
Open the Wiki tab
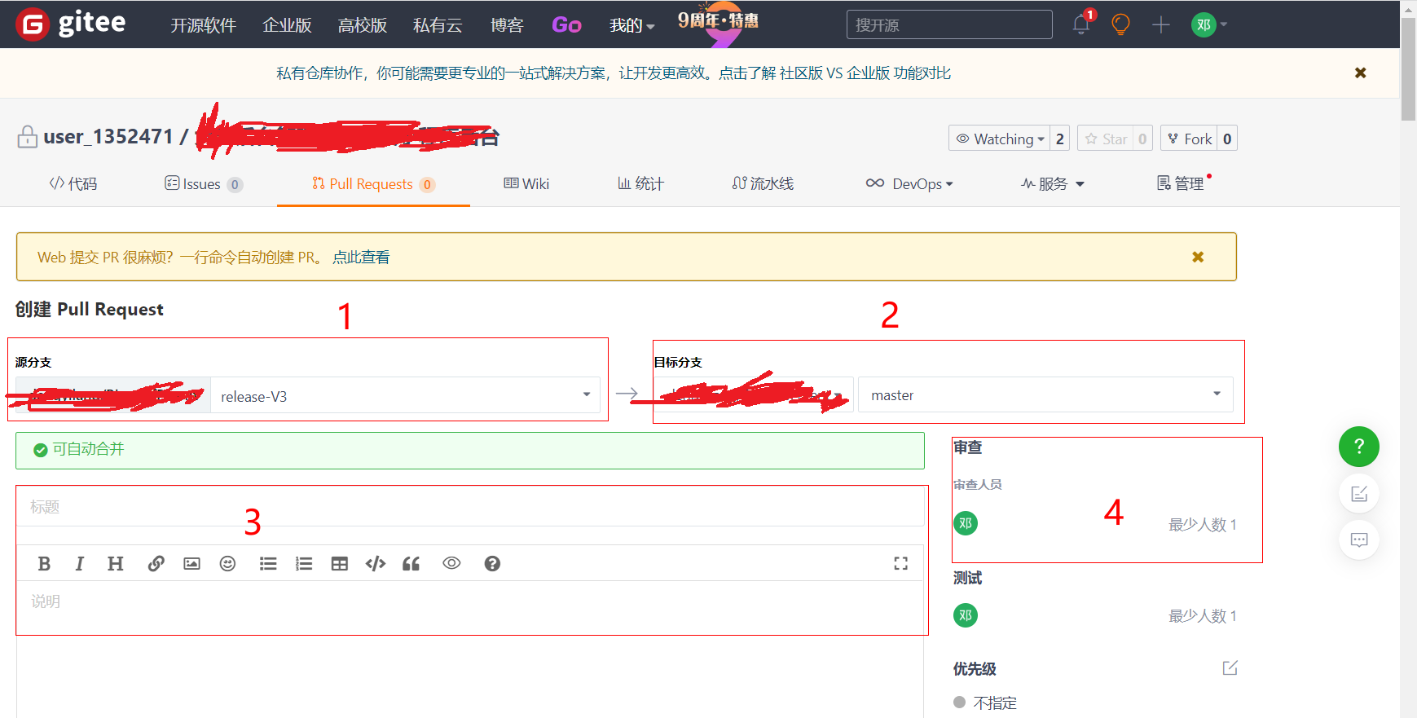click(526, 183)
